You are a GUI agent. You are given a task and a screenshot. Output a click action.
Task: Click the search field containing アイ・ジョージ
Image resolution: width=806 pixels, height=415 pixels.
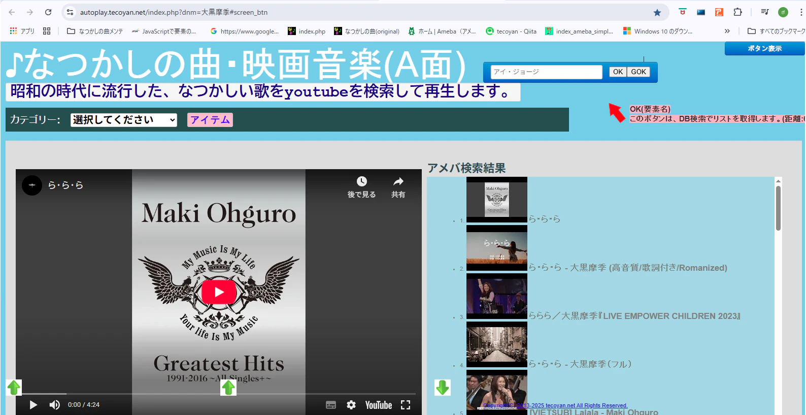(547, 72)
